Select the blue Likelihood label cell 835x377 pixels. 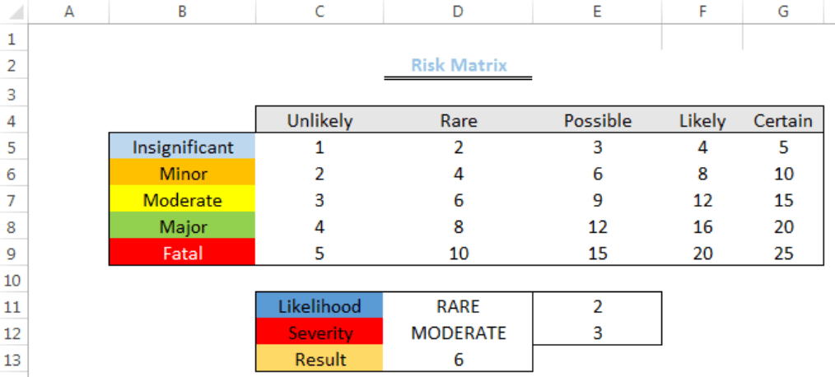(x=320, y=306)
